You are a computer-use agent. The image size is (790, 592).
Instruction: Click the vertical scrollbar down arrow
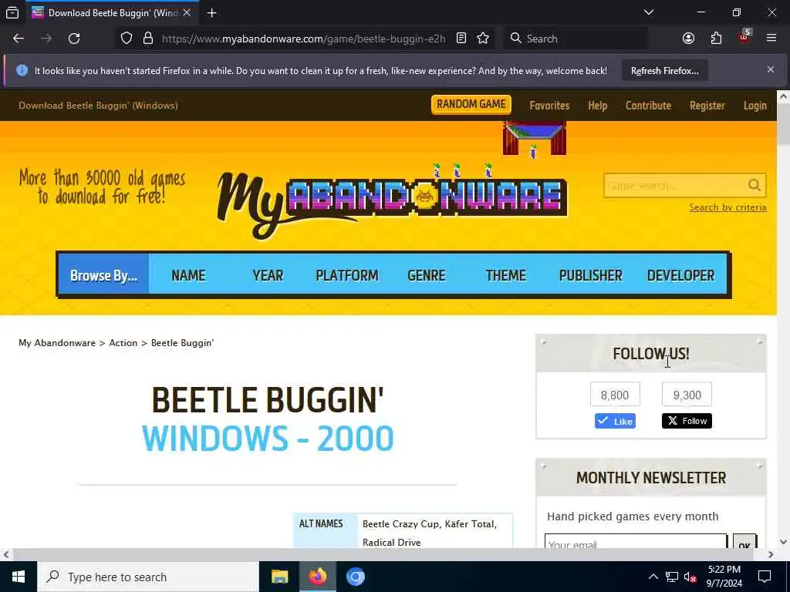783,542
